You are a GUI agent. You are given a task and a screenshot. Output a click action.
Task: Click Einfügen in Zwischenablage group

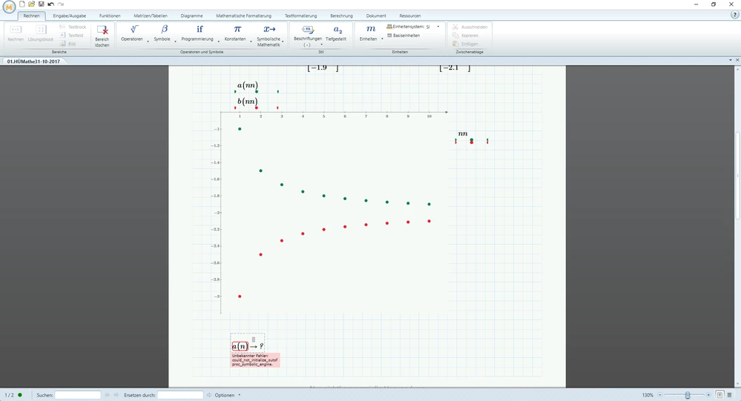click(466, 44)
